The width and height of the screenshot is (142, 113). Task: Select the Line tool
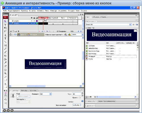pos(5,42)
